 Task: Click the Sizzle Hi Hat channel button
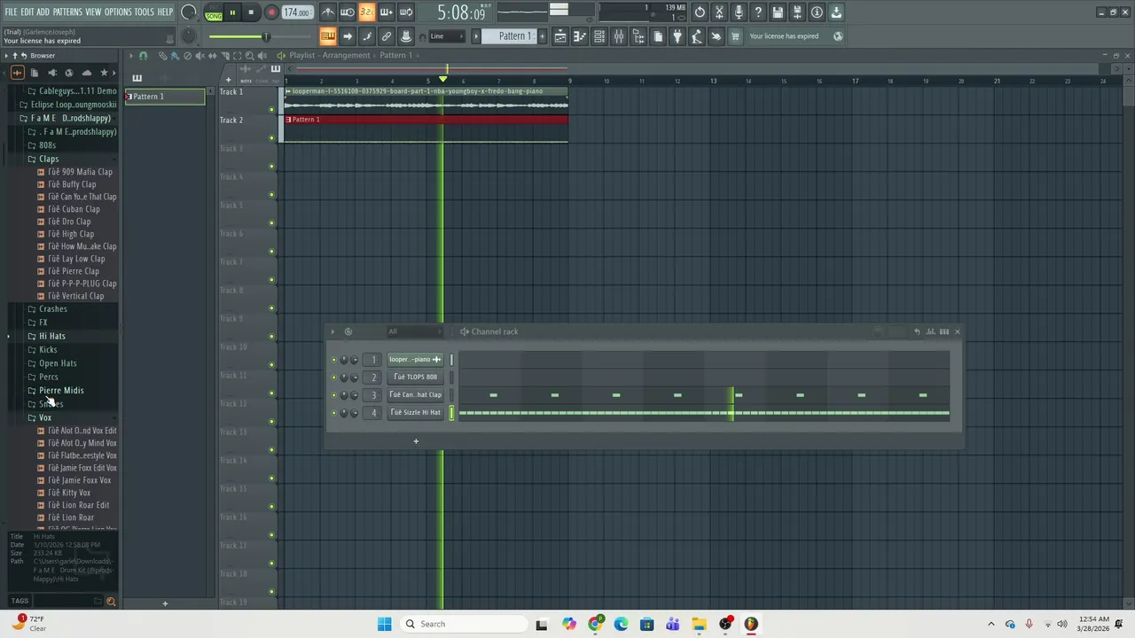(x=415, y=413)
